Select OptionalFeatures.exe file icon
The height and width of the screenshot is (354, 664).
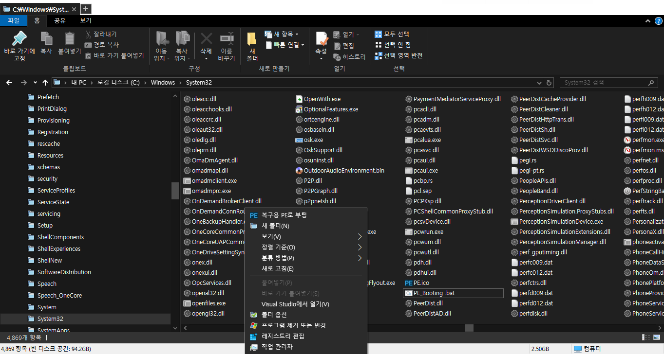coord(299,109)
